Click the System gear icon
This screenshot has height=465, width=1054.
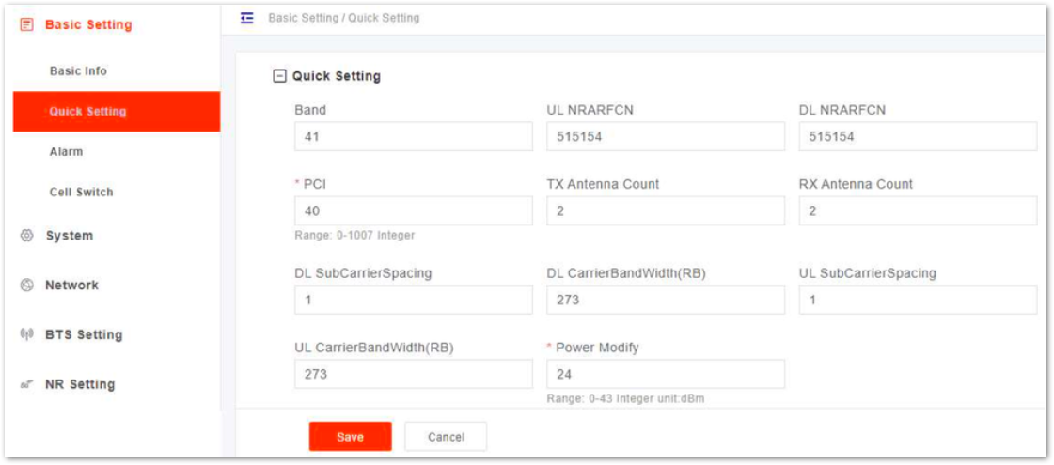[x=27, y=236]
